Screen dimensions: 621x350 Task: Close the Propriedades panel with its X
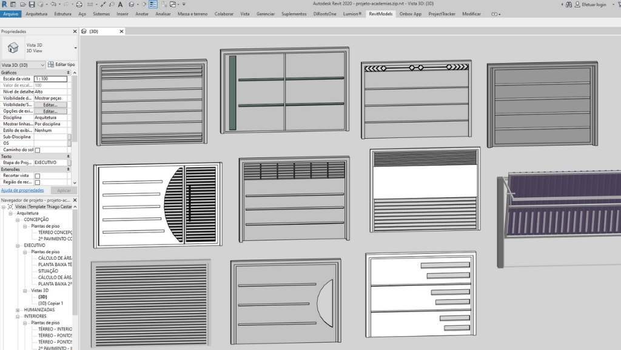75,31
